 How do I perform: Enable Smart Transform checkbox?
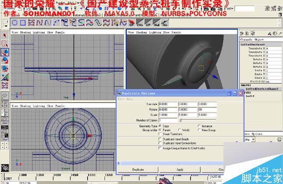(x=160, y=134)
